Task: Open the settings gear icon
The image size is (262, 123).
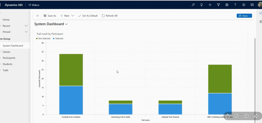Action: [x=227, y=5]
